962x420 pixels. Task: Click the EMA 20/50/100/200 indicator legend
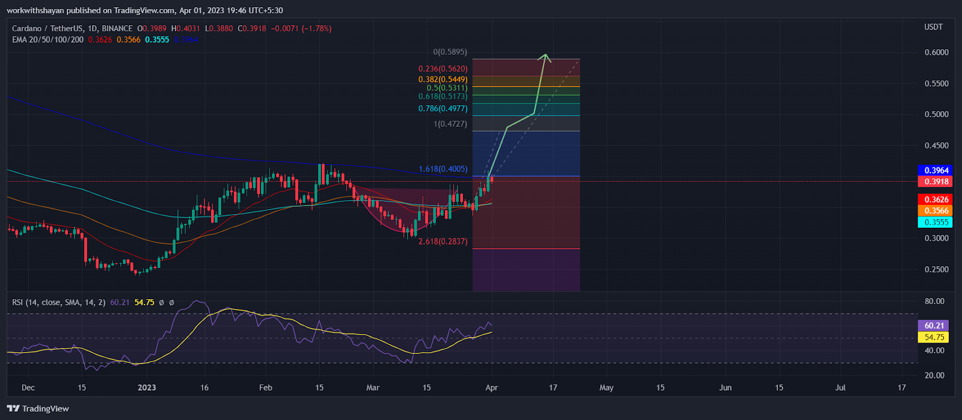coord(48,40)
